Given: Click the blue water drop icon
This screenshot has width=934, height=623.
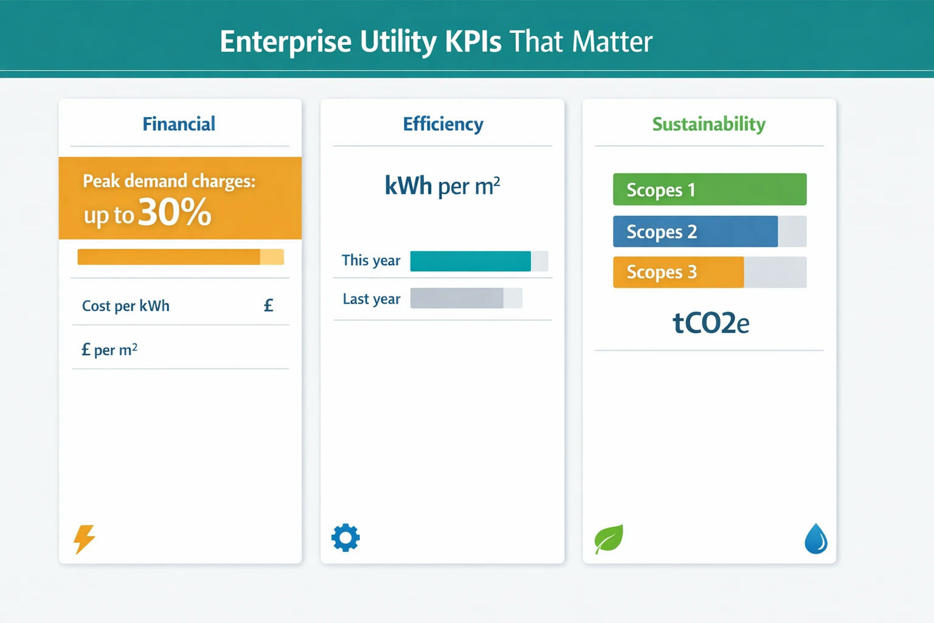Looking at the screenshot, I should [x=815, y=539].
